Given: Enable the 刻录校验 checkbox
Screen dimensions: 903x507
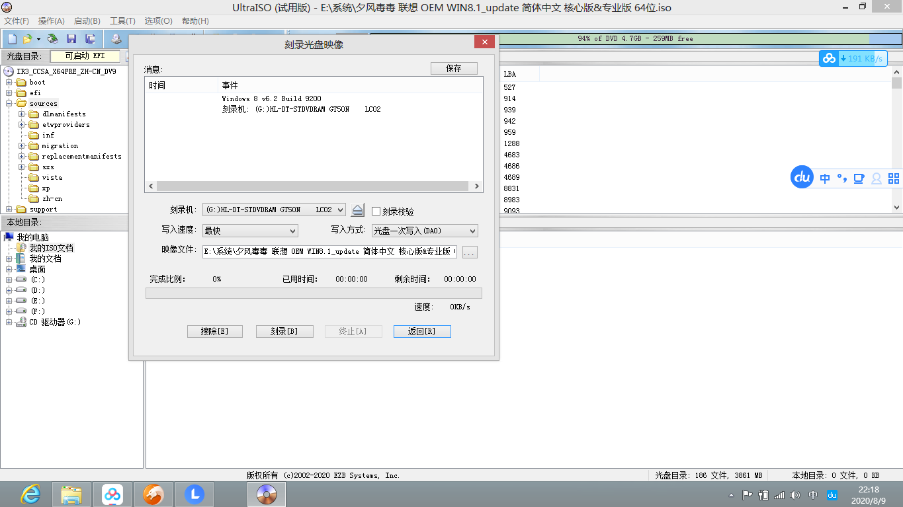Looking at the screenshot, I should [376, 212].
